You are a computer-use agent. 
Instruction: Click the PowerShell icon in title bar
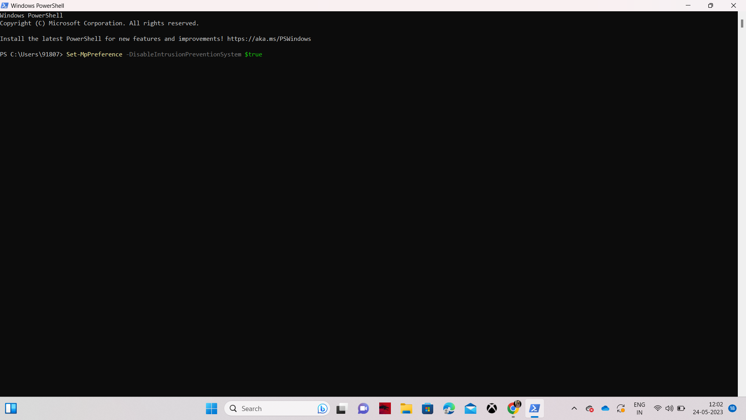point(4,5)
